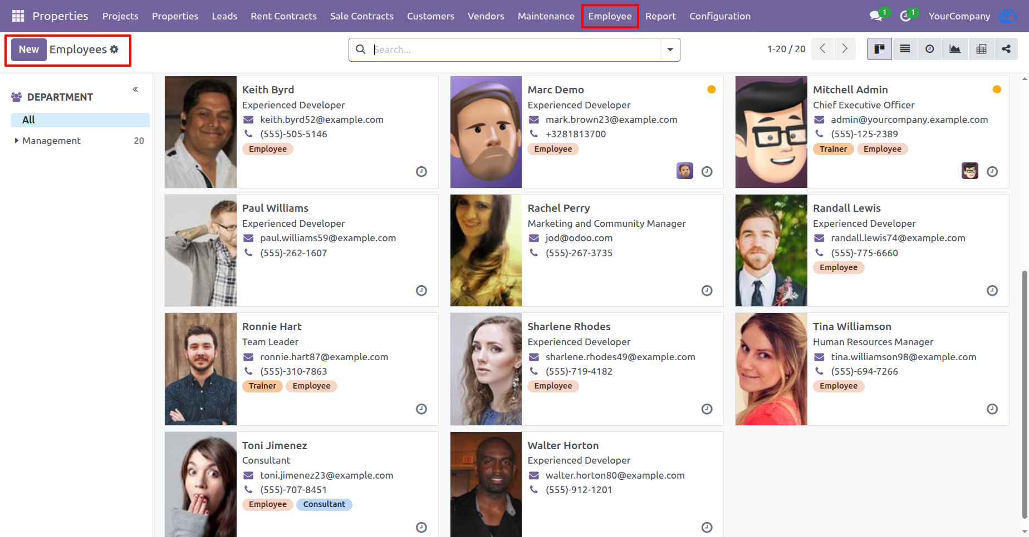Click the 1-20 / 20 pager counter
Viewport: 1029px width, 537px height.
(786, 49)
